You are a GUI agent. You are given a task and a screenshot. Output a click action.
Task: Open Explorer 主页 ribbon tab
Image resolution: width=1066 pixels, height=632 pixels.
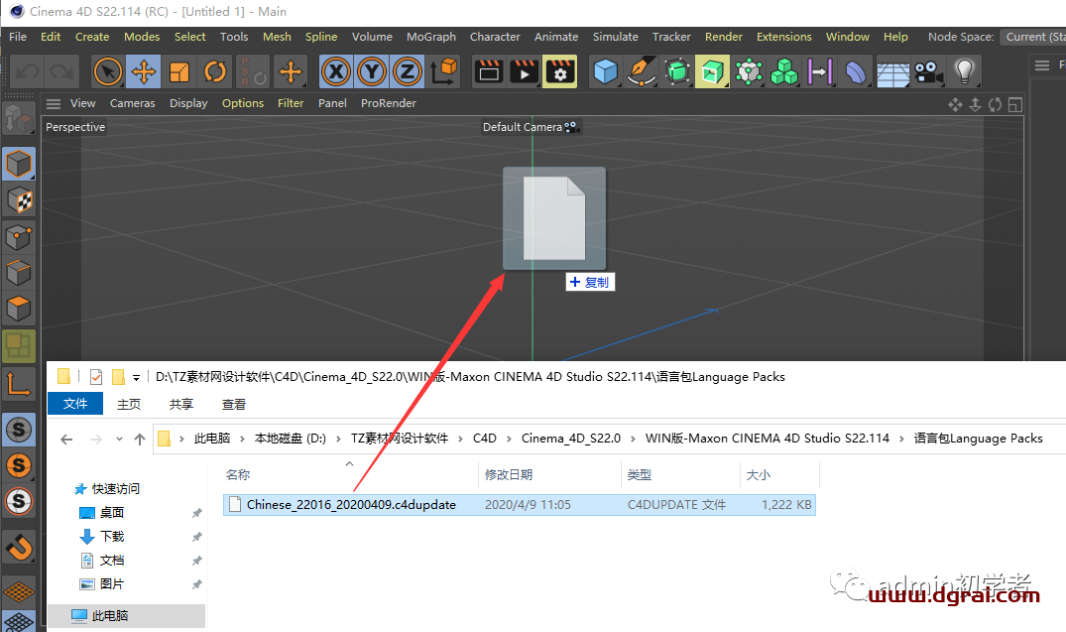[x=129, y=404]
